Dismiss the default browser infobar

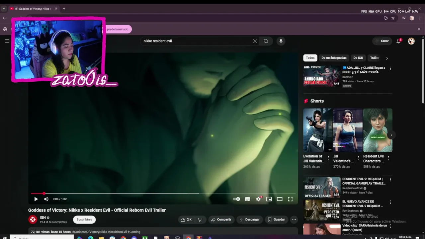click(419, 29)
